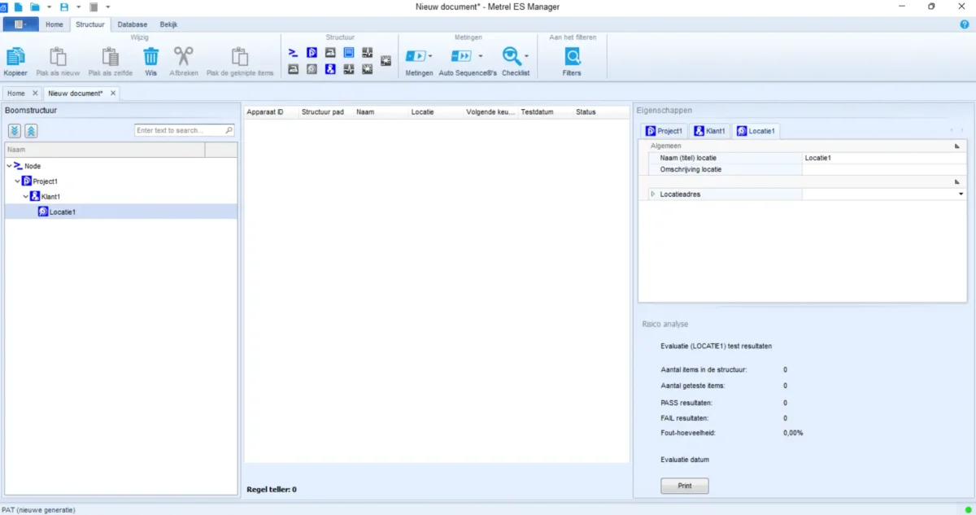The image size is (976, 515).
Task: Collapse the Project1 tree node
Action: [x=17, y=181]
